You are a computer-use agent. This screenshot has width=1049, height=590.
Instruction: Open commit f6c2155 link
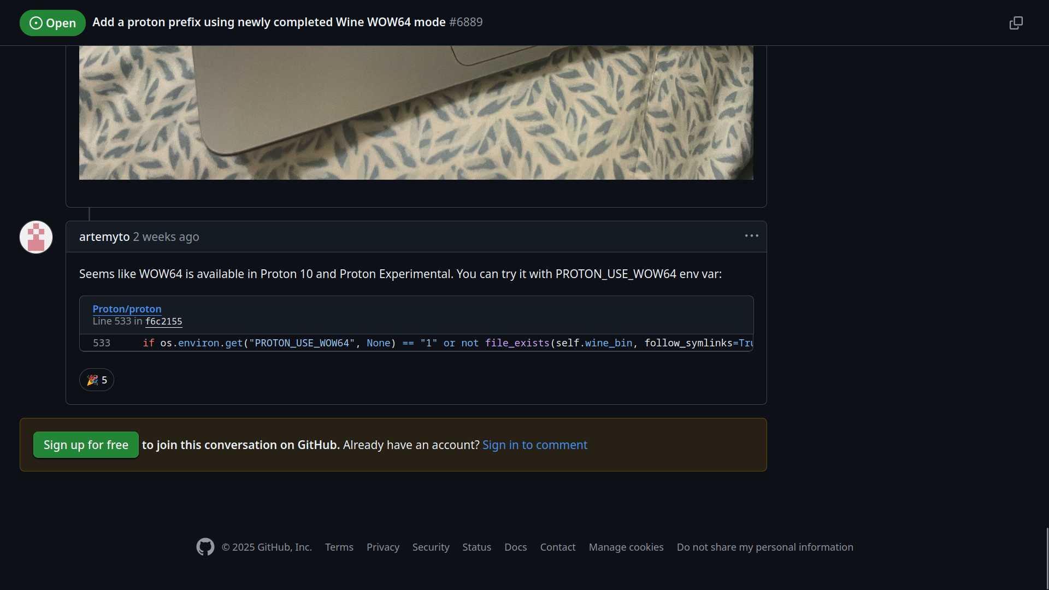pos(163,321)
